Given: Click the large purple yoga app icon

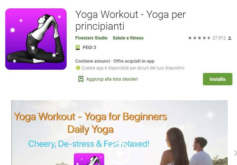Looking at the screenshot, I should [x=36, y=39].
